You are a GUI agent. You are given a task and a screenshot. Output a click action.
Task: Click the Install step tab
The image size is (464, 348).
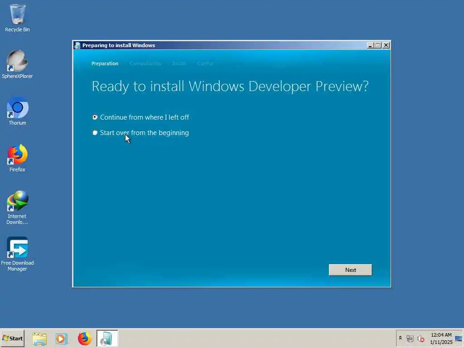[179, 63]
